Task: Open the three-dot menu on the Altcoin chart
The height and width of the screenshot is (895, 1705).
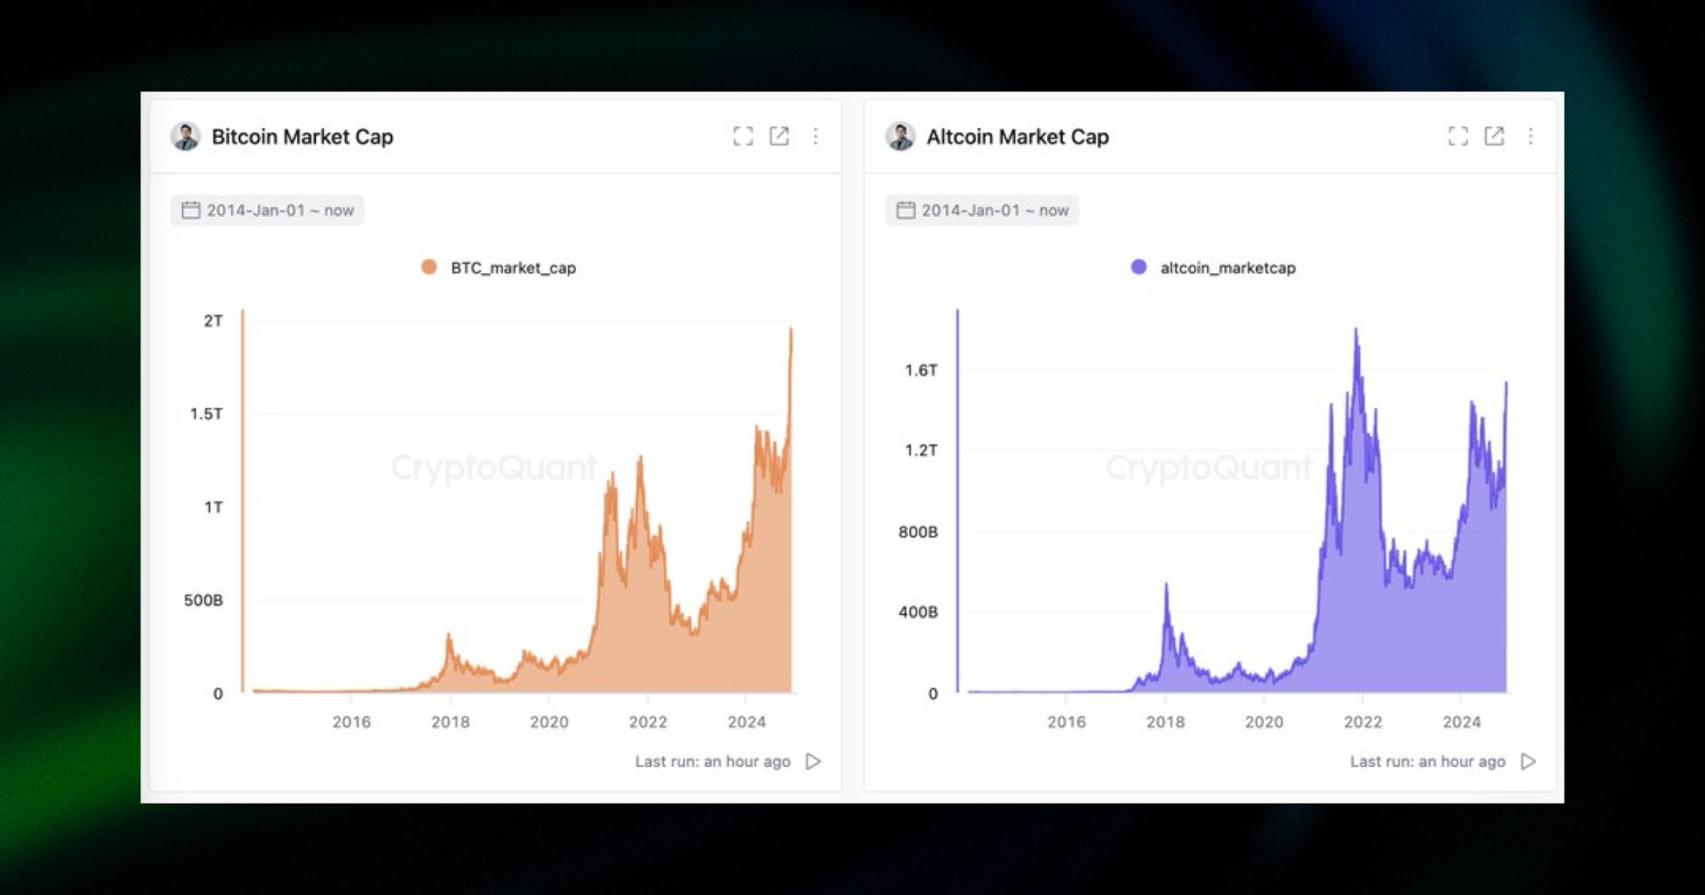Action: click(1529, 137)
